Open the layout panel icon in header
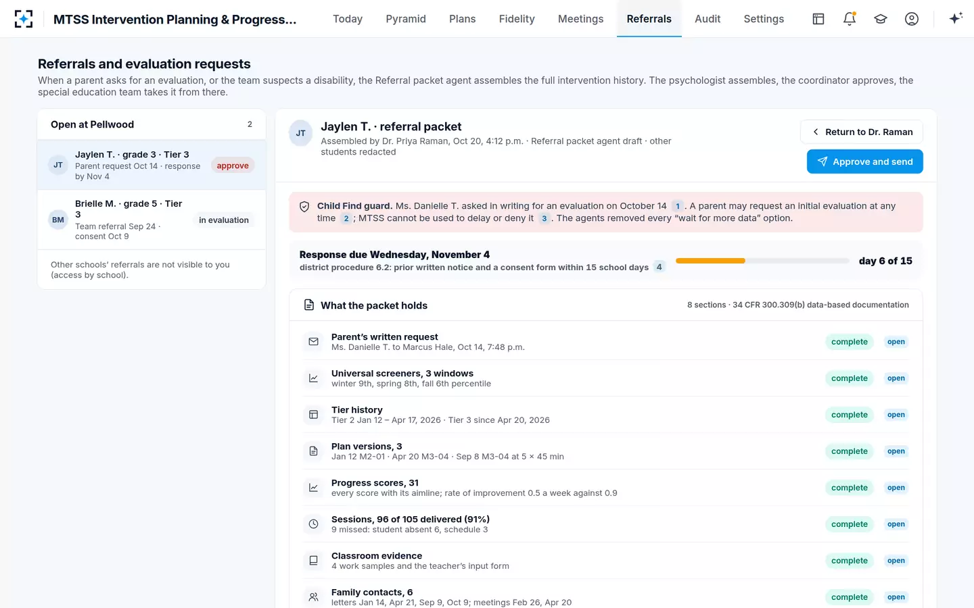Screen dimensions: 974x608 818,19
